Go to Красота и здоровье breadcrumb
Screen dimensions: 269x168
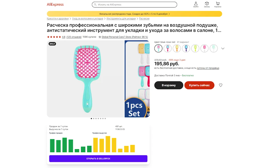pyautogui.click(x=58, y=19)
